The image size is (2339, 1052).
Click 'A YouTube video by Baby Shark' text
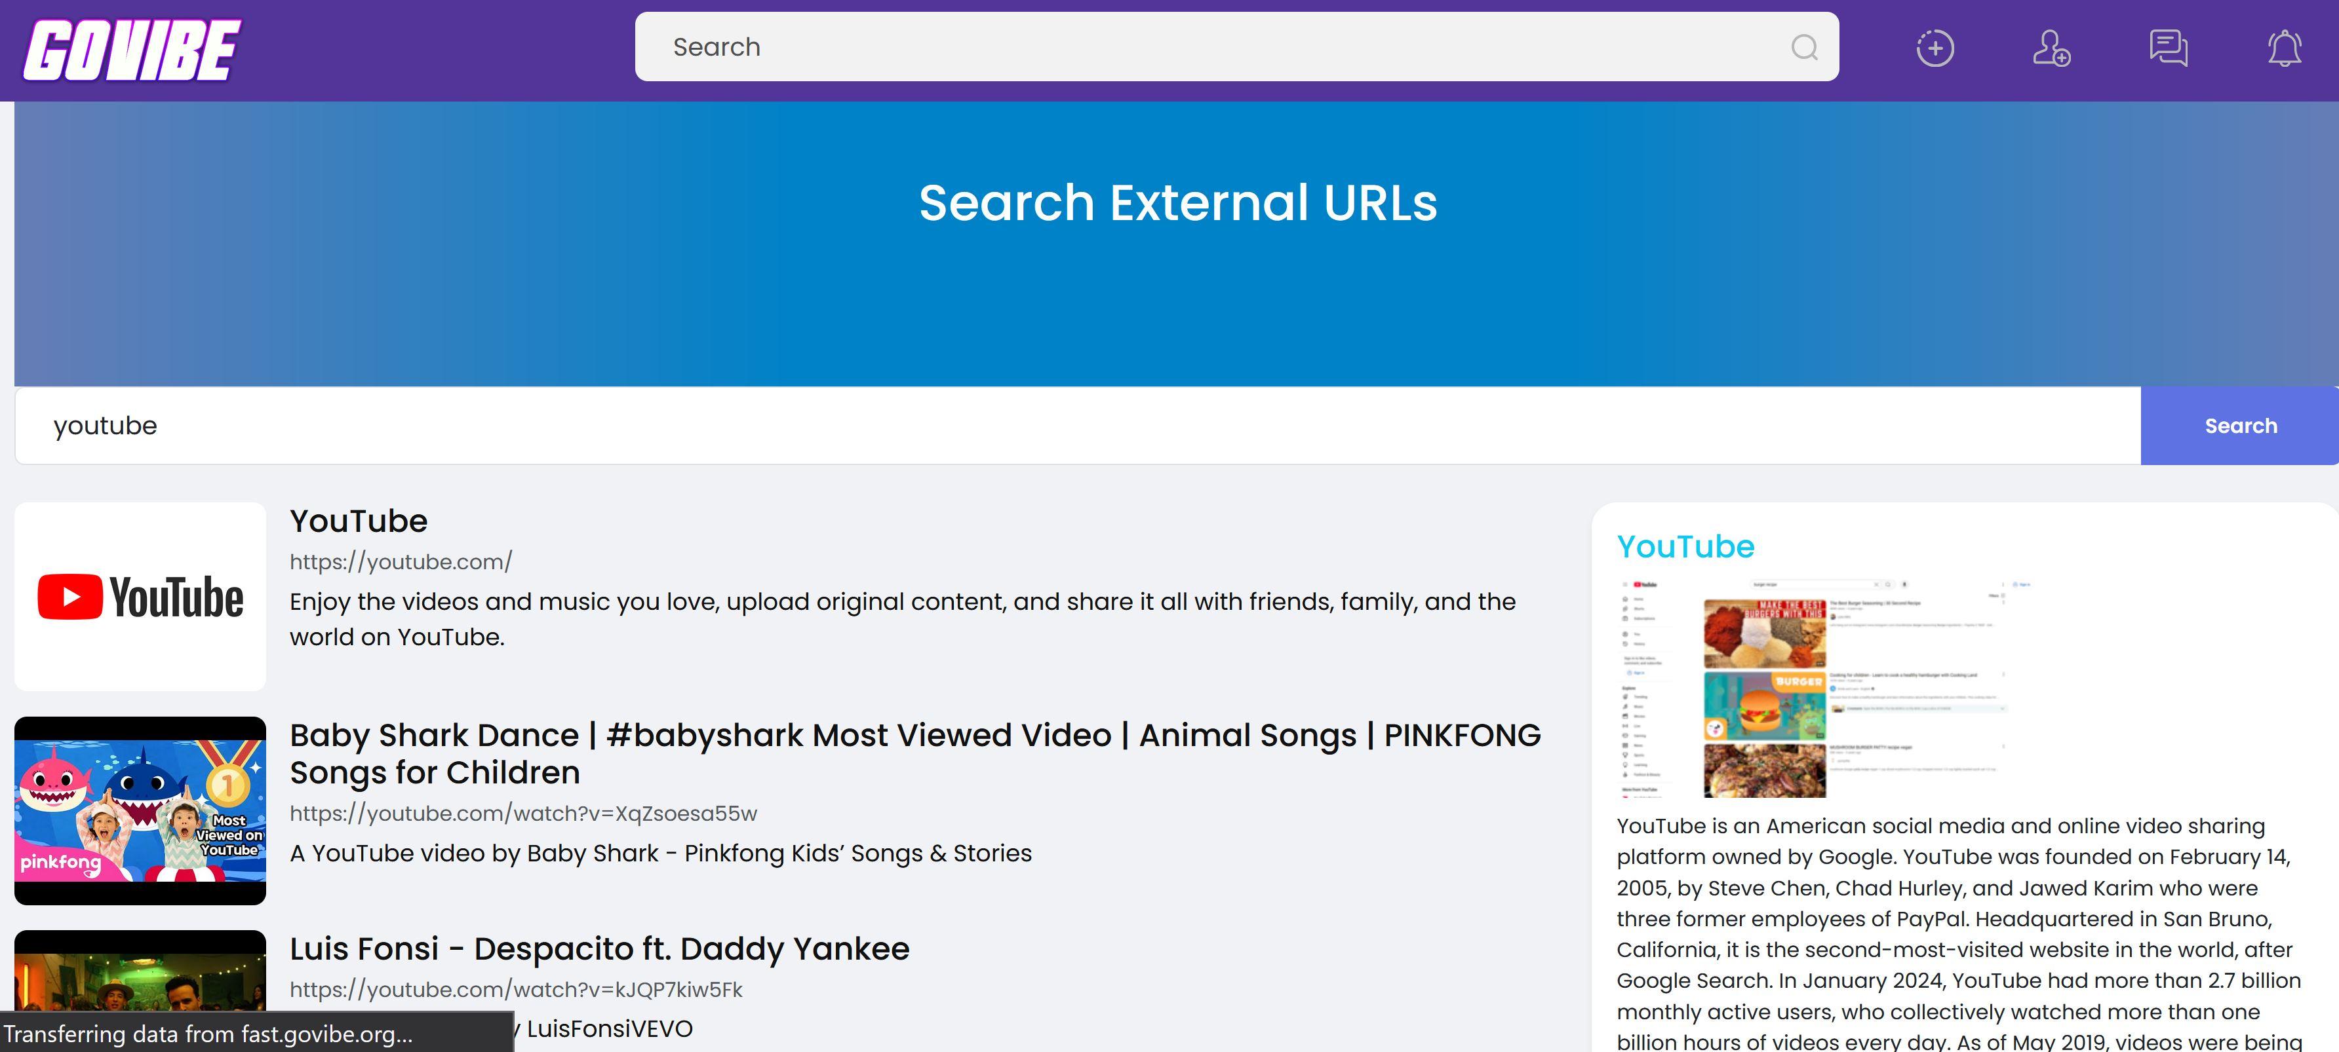[661, 854]
